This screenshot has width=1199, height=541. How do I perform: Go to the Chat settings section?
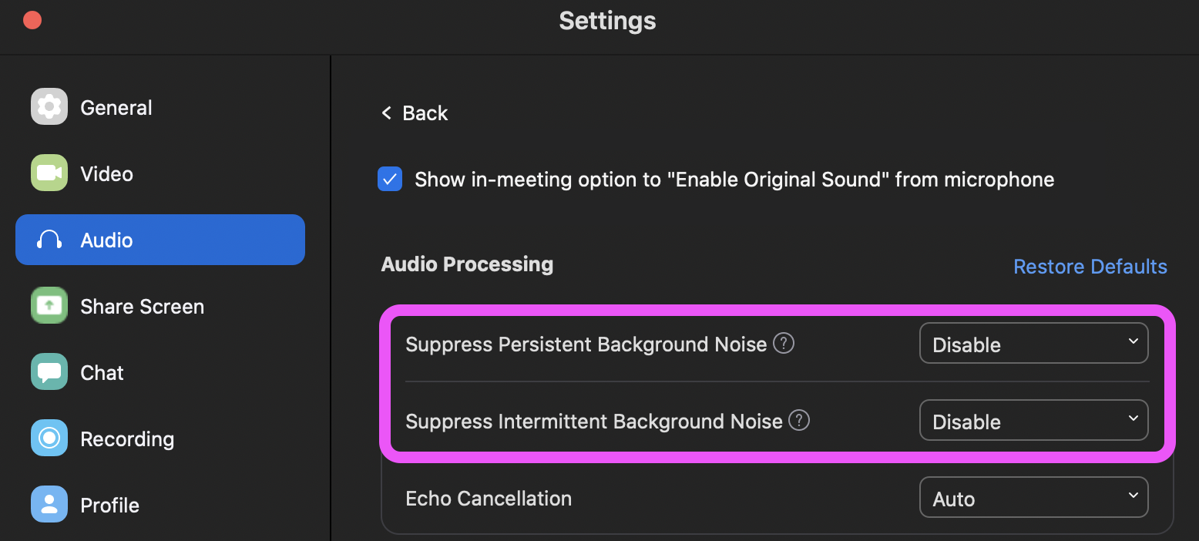[x=160, y=372]
